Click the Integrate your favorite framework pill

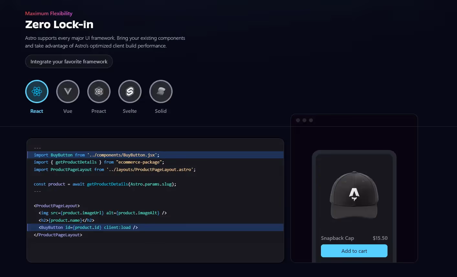coord(69,61)
